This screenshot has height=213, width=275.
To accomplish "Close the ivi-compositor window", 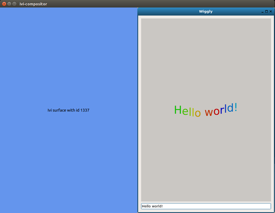I will click(x=4, y=4).
